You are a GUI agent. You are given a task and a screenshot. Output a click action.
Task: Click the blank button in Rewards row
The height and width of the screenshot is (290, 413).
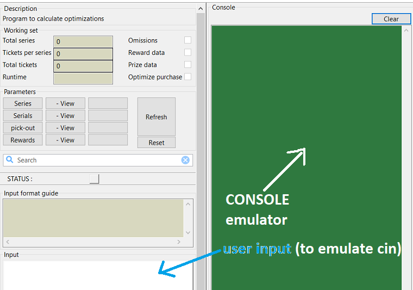click(x=108, y=140)
